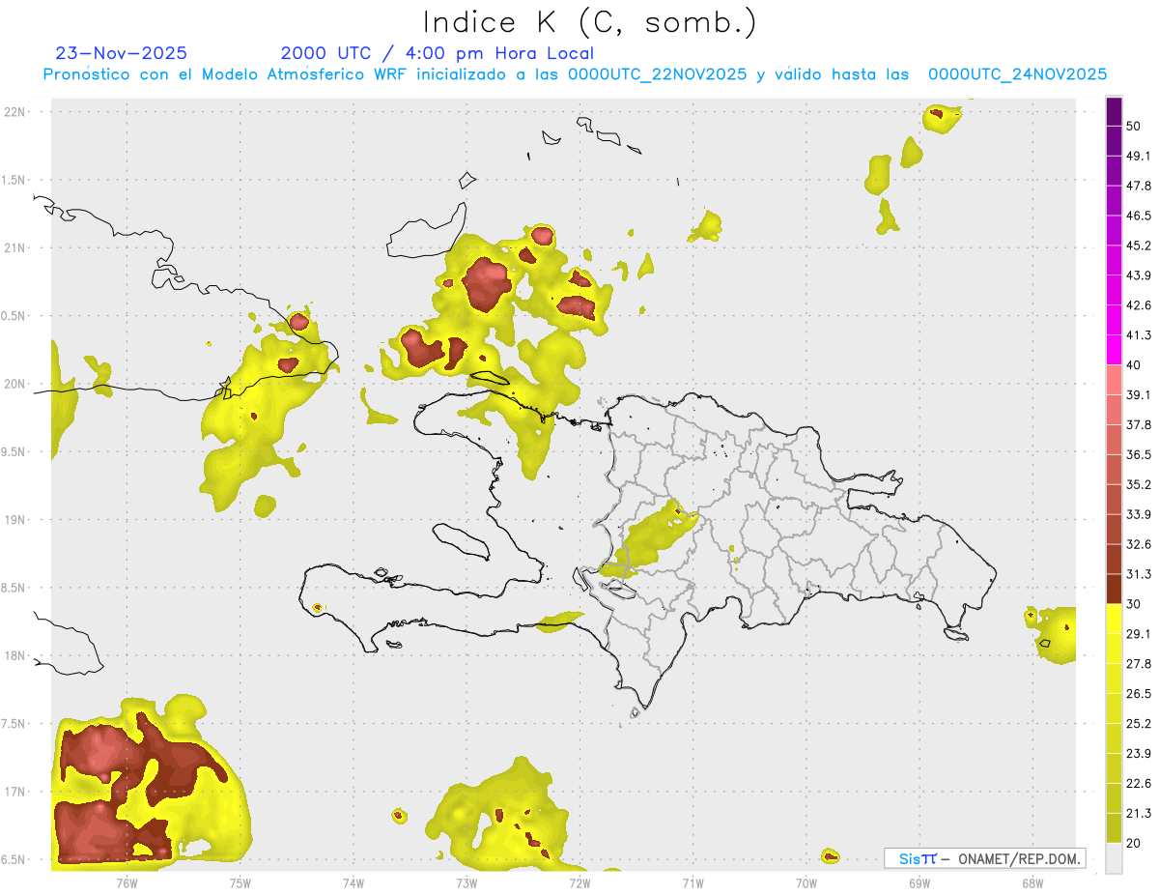
Task: Click the '76W' longitude label
Action: [127, 882]
